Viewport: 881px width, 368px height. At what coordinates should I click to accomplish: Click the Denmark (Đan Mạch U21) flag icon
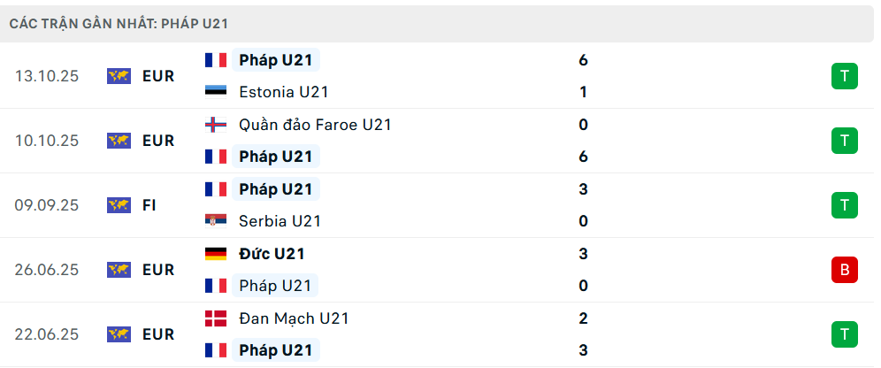point(215,318)
